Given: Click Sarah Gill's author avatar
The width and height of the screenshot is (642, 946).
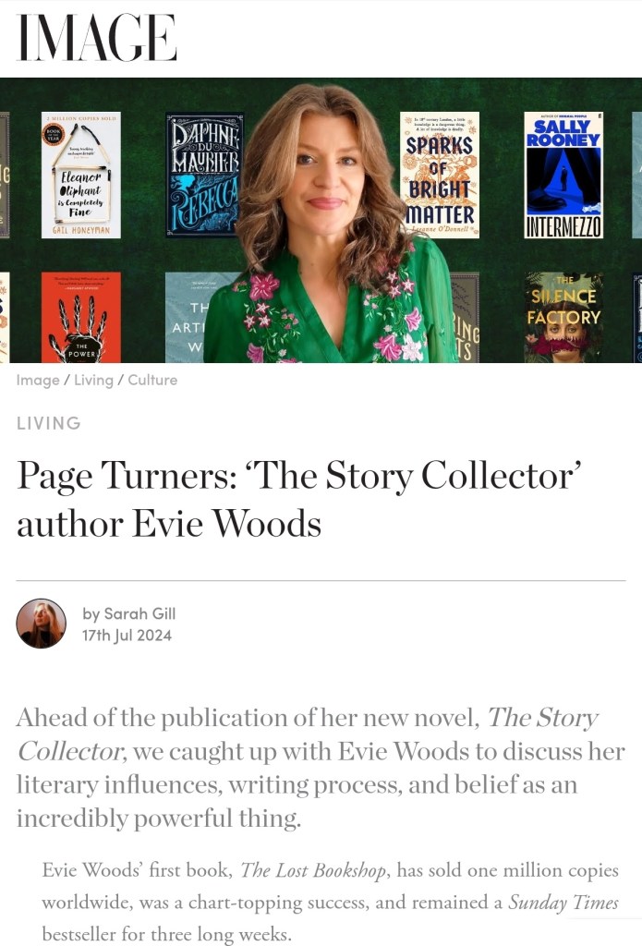Looking at the screenshot, I should tap(41, 624).
